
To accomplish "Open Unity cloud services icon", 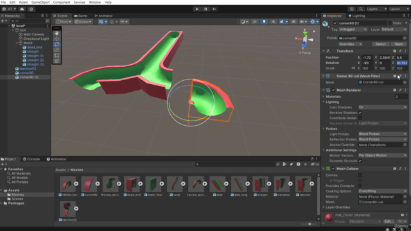I will (x=22, y=9).
